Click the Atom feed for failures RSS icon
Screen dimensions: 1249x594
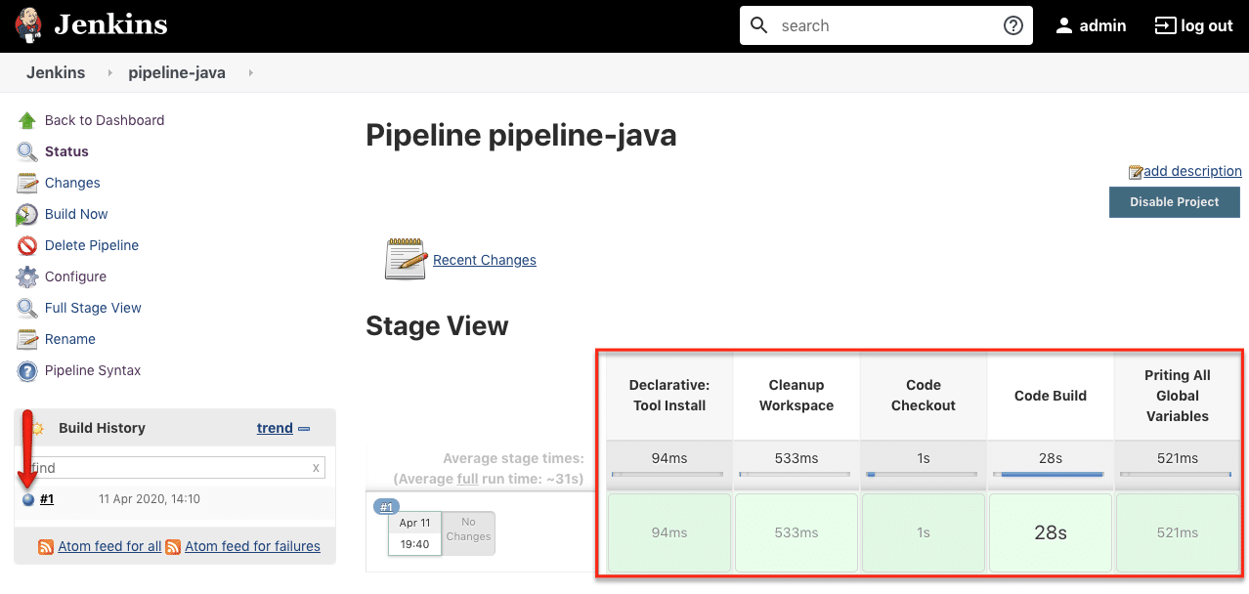174,546
